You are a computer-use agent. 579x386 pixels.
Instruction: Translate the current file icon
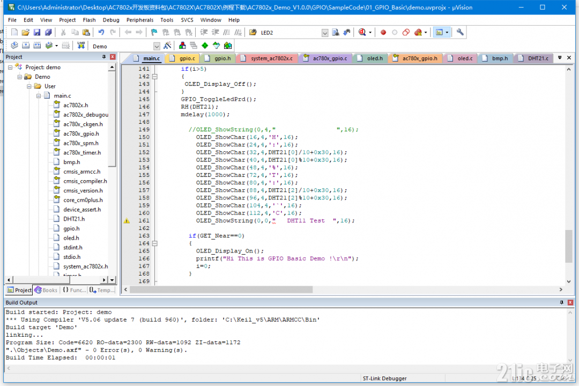(x=14, y=46)
